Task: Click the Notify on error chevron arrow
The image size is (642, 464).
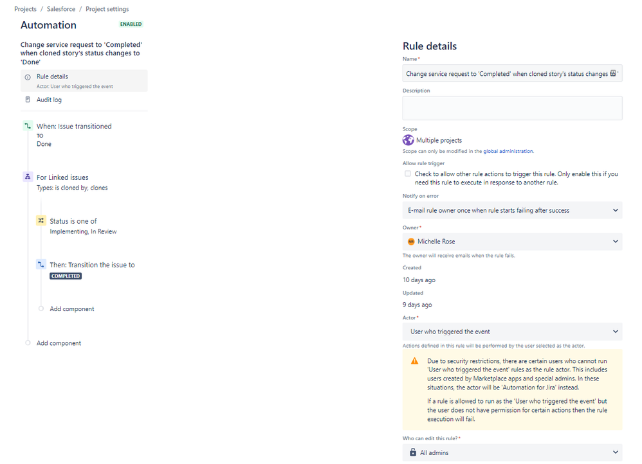Action: click(616, 210)
